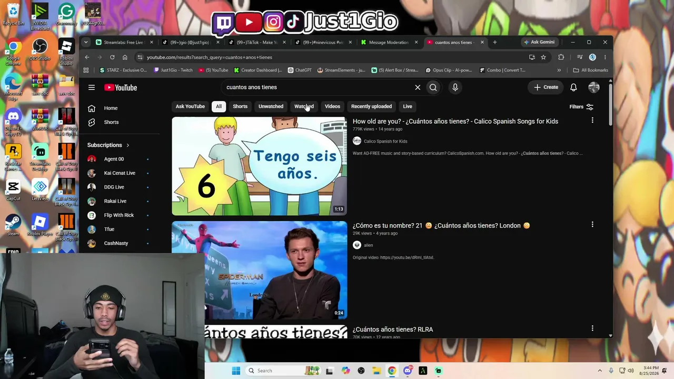The height and width of the screenshot is (379, 674).
Task: Reload the YouTube page
Action: 112,57
